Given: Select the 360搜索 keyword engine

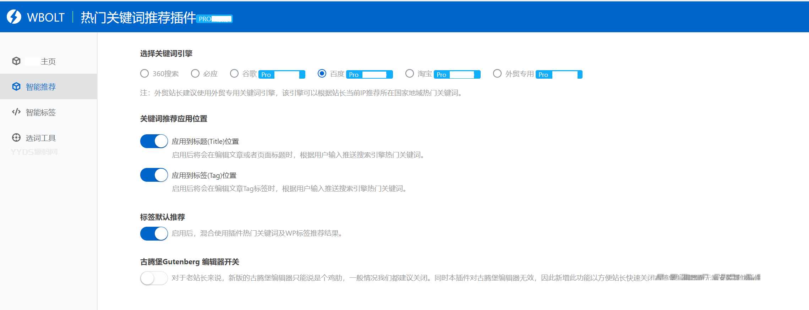Looking at the screenshot, I should click(x=144, y=73).
